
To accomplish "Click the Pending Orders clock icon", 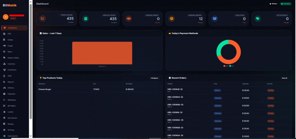I will pos(172,18).
